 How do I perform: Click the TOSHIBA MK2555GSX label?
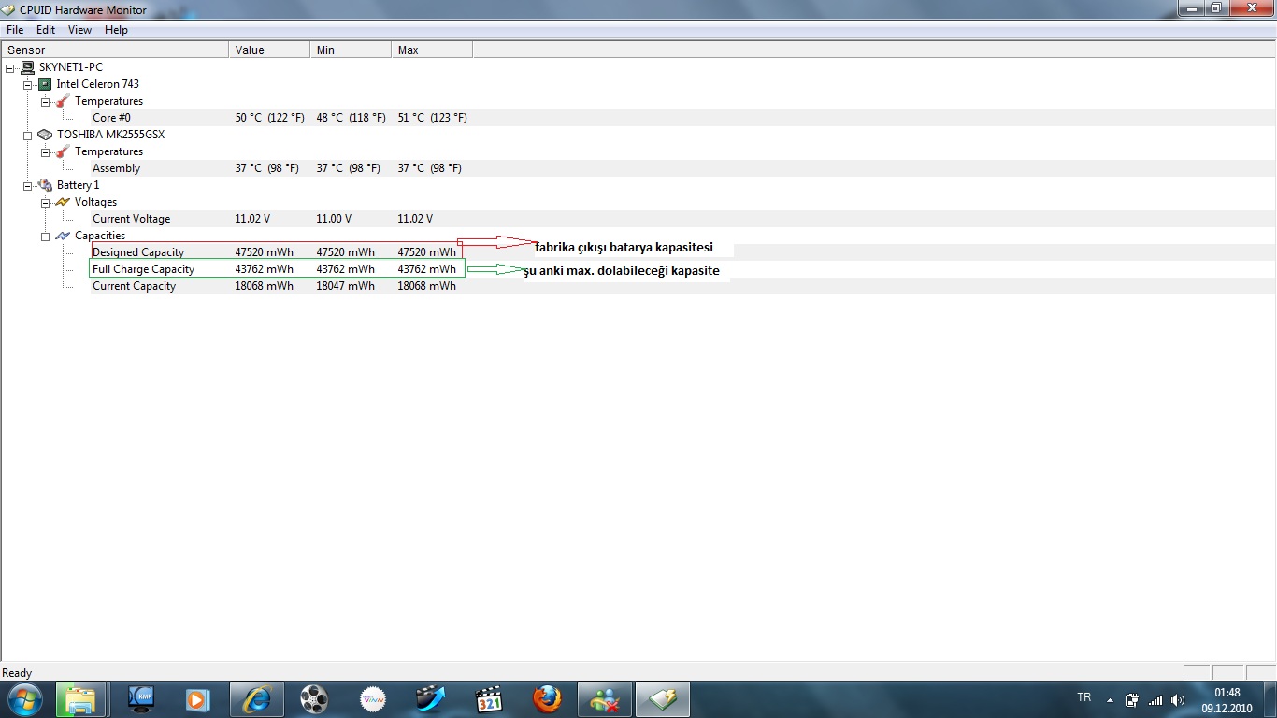coord(110,135)
